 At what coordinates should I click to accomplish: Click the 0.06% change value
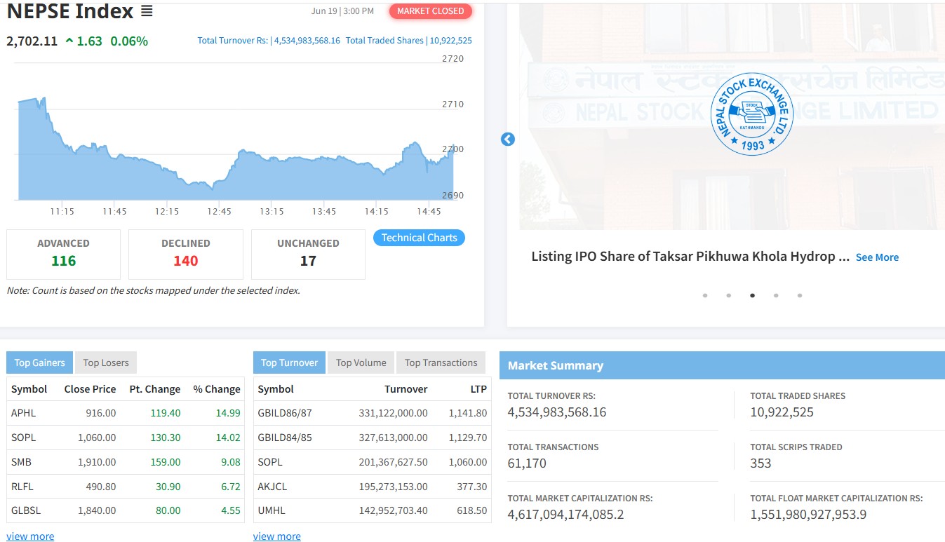point(129,41)
